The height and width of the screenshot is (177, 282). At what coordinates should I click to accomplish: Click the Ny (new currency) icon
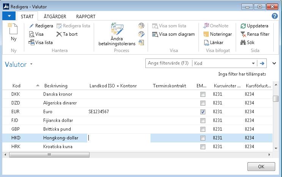pyautogui.click(x=13, y=29)
